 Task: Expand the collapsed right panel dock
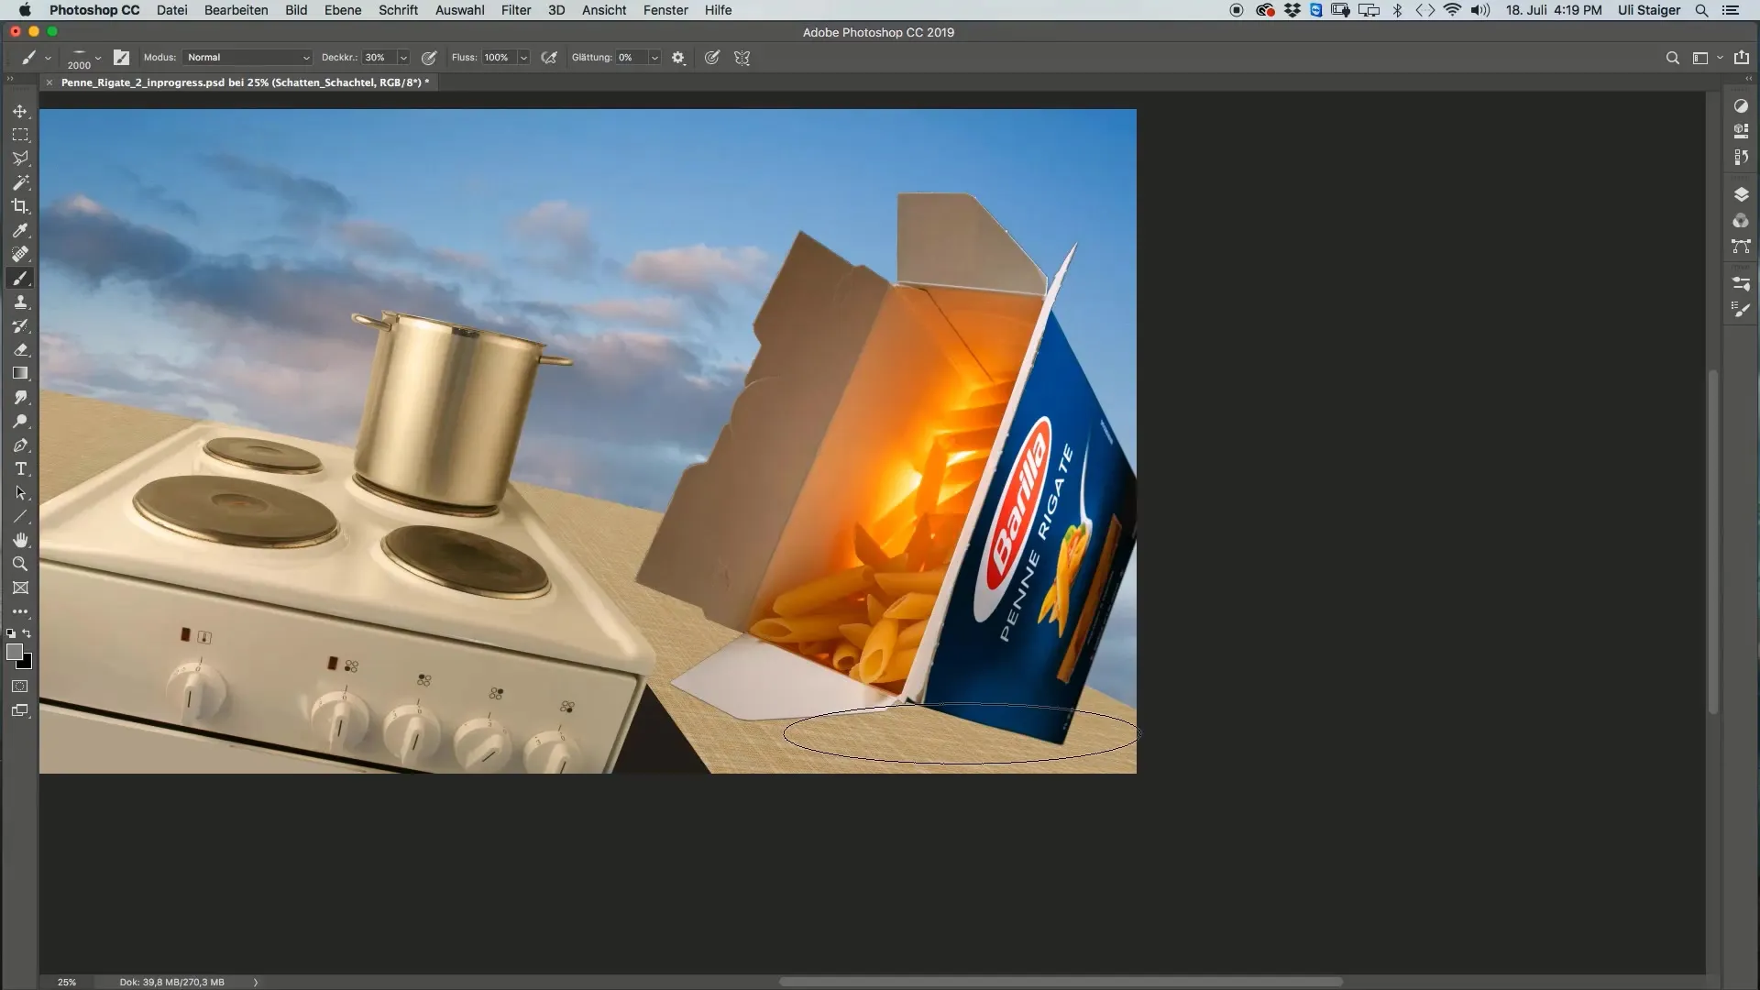tap(1747, 79)
